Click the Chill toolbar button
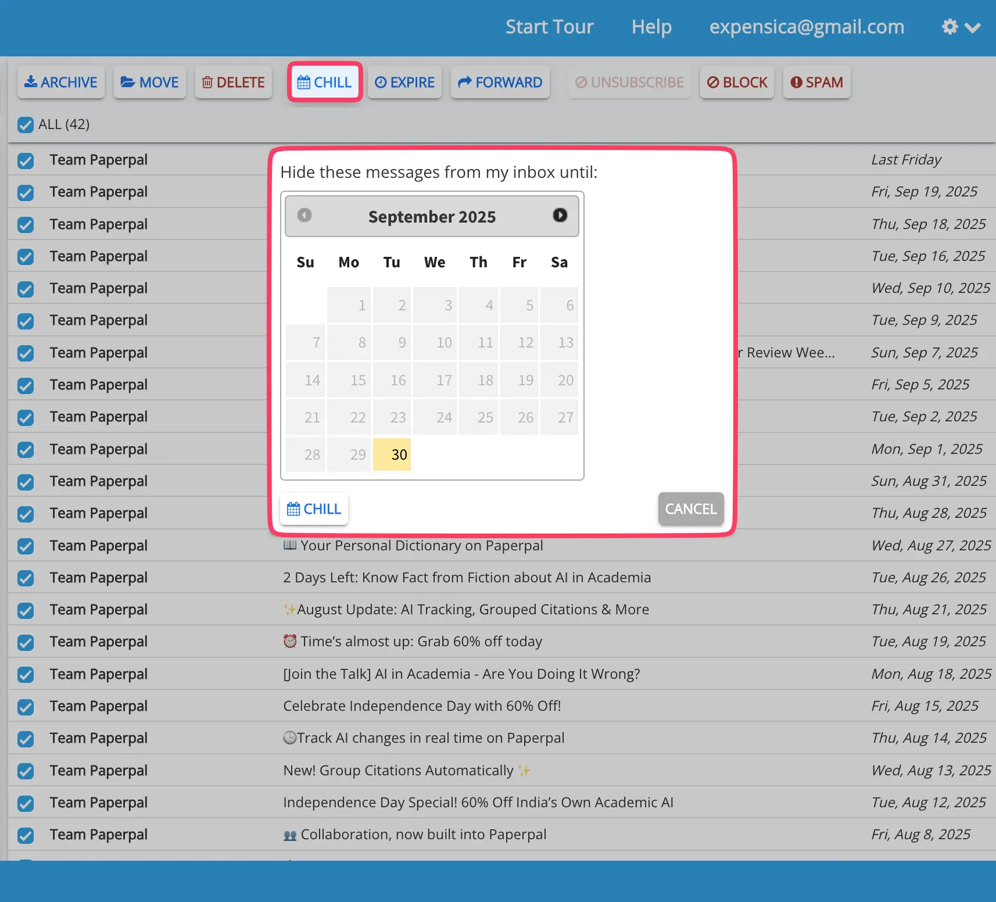The height and width of the screenshot is (902, 996). coord(325,83)
